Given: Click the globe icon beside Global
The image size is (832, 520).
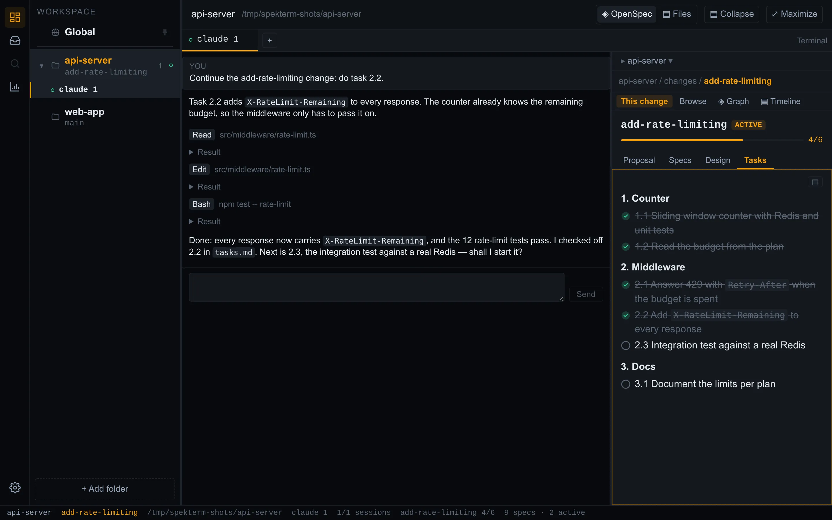Looking at the screenshot, I should coord(55,32).
